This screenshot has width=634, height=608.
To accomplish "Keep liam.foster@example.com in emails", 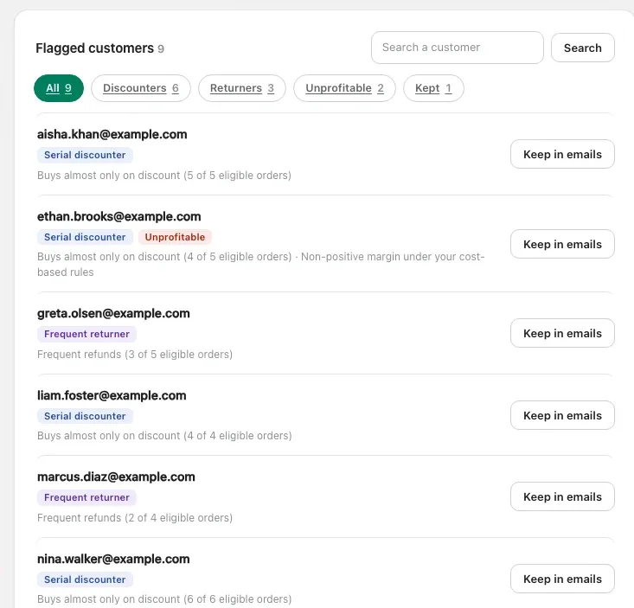I will [x=562, y=415].
